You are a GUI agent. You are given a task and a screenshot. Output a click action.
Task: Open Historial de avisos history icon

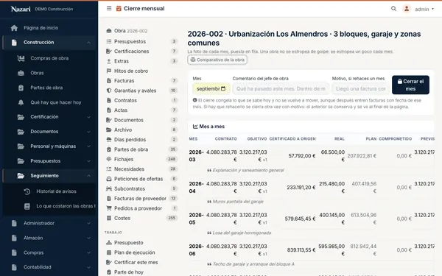tap(27, 191)
